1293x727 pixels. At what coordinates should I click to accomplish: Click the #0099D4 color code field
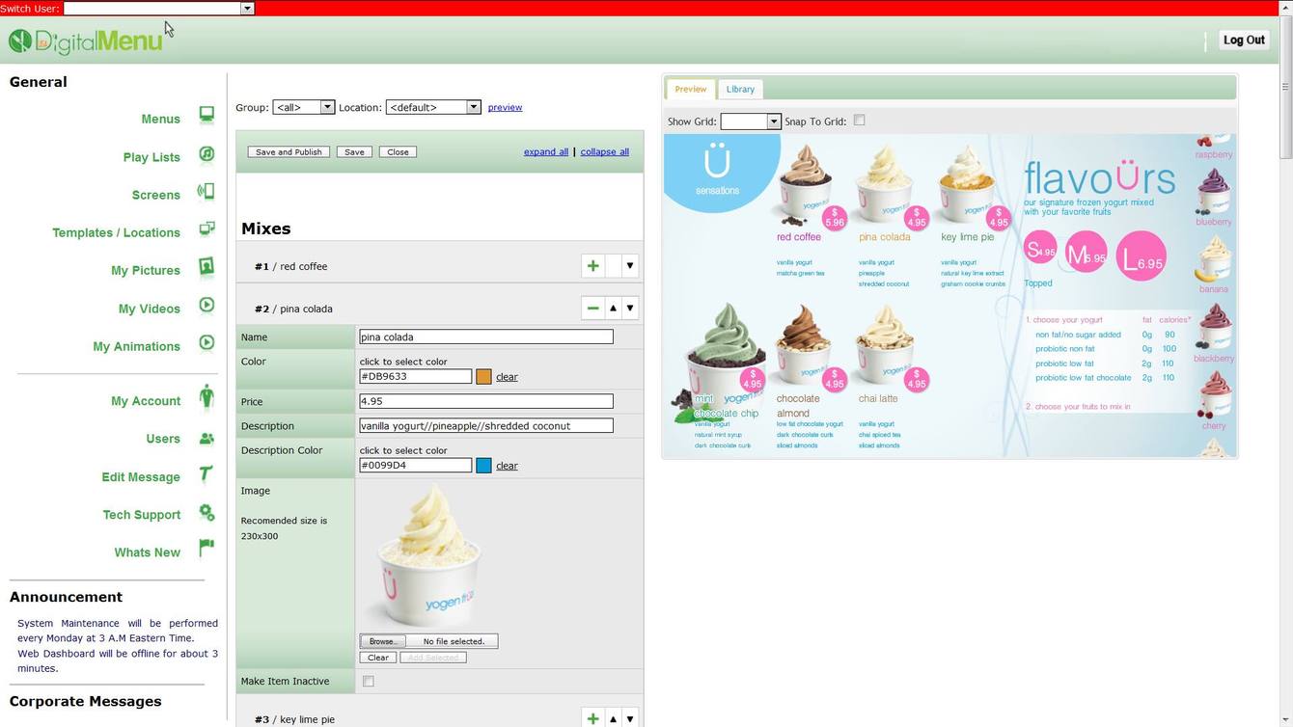point(416,466)
